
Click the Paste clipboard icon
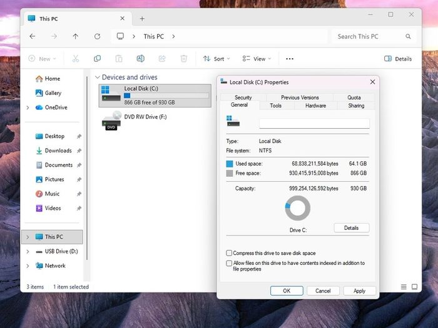tap(119, 59)
